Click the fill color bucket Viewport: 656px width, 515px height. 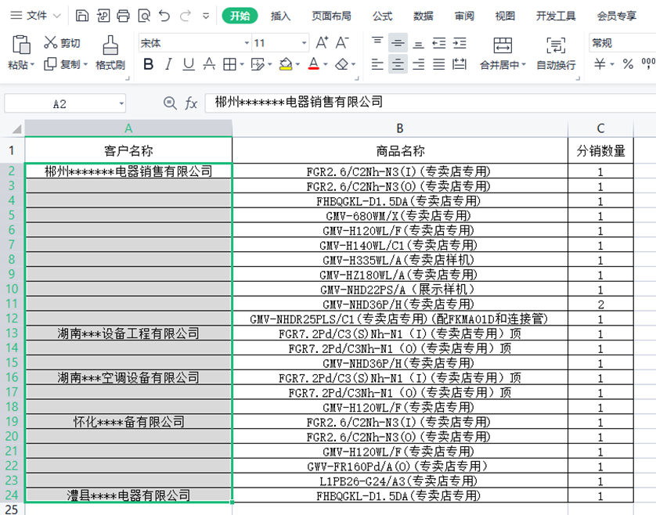coord(286,64)
